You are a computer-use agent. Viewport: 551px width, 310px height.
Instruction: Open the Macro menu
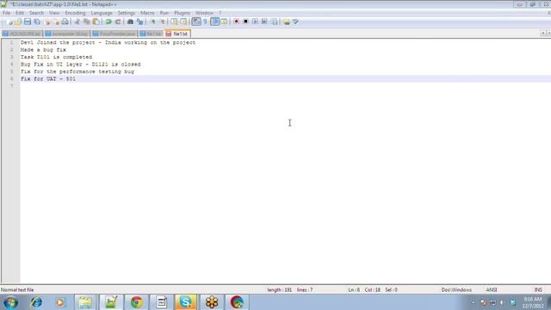(147, 13)
